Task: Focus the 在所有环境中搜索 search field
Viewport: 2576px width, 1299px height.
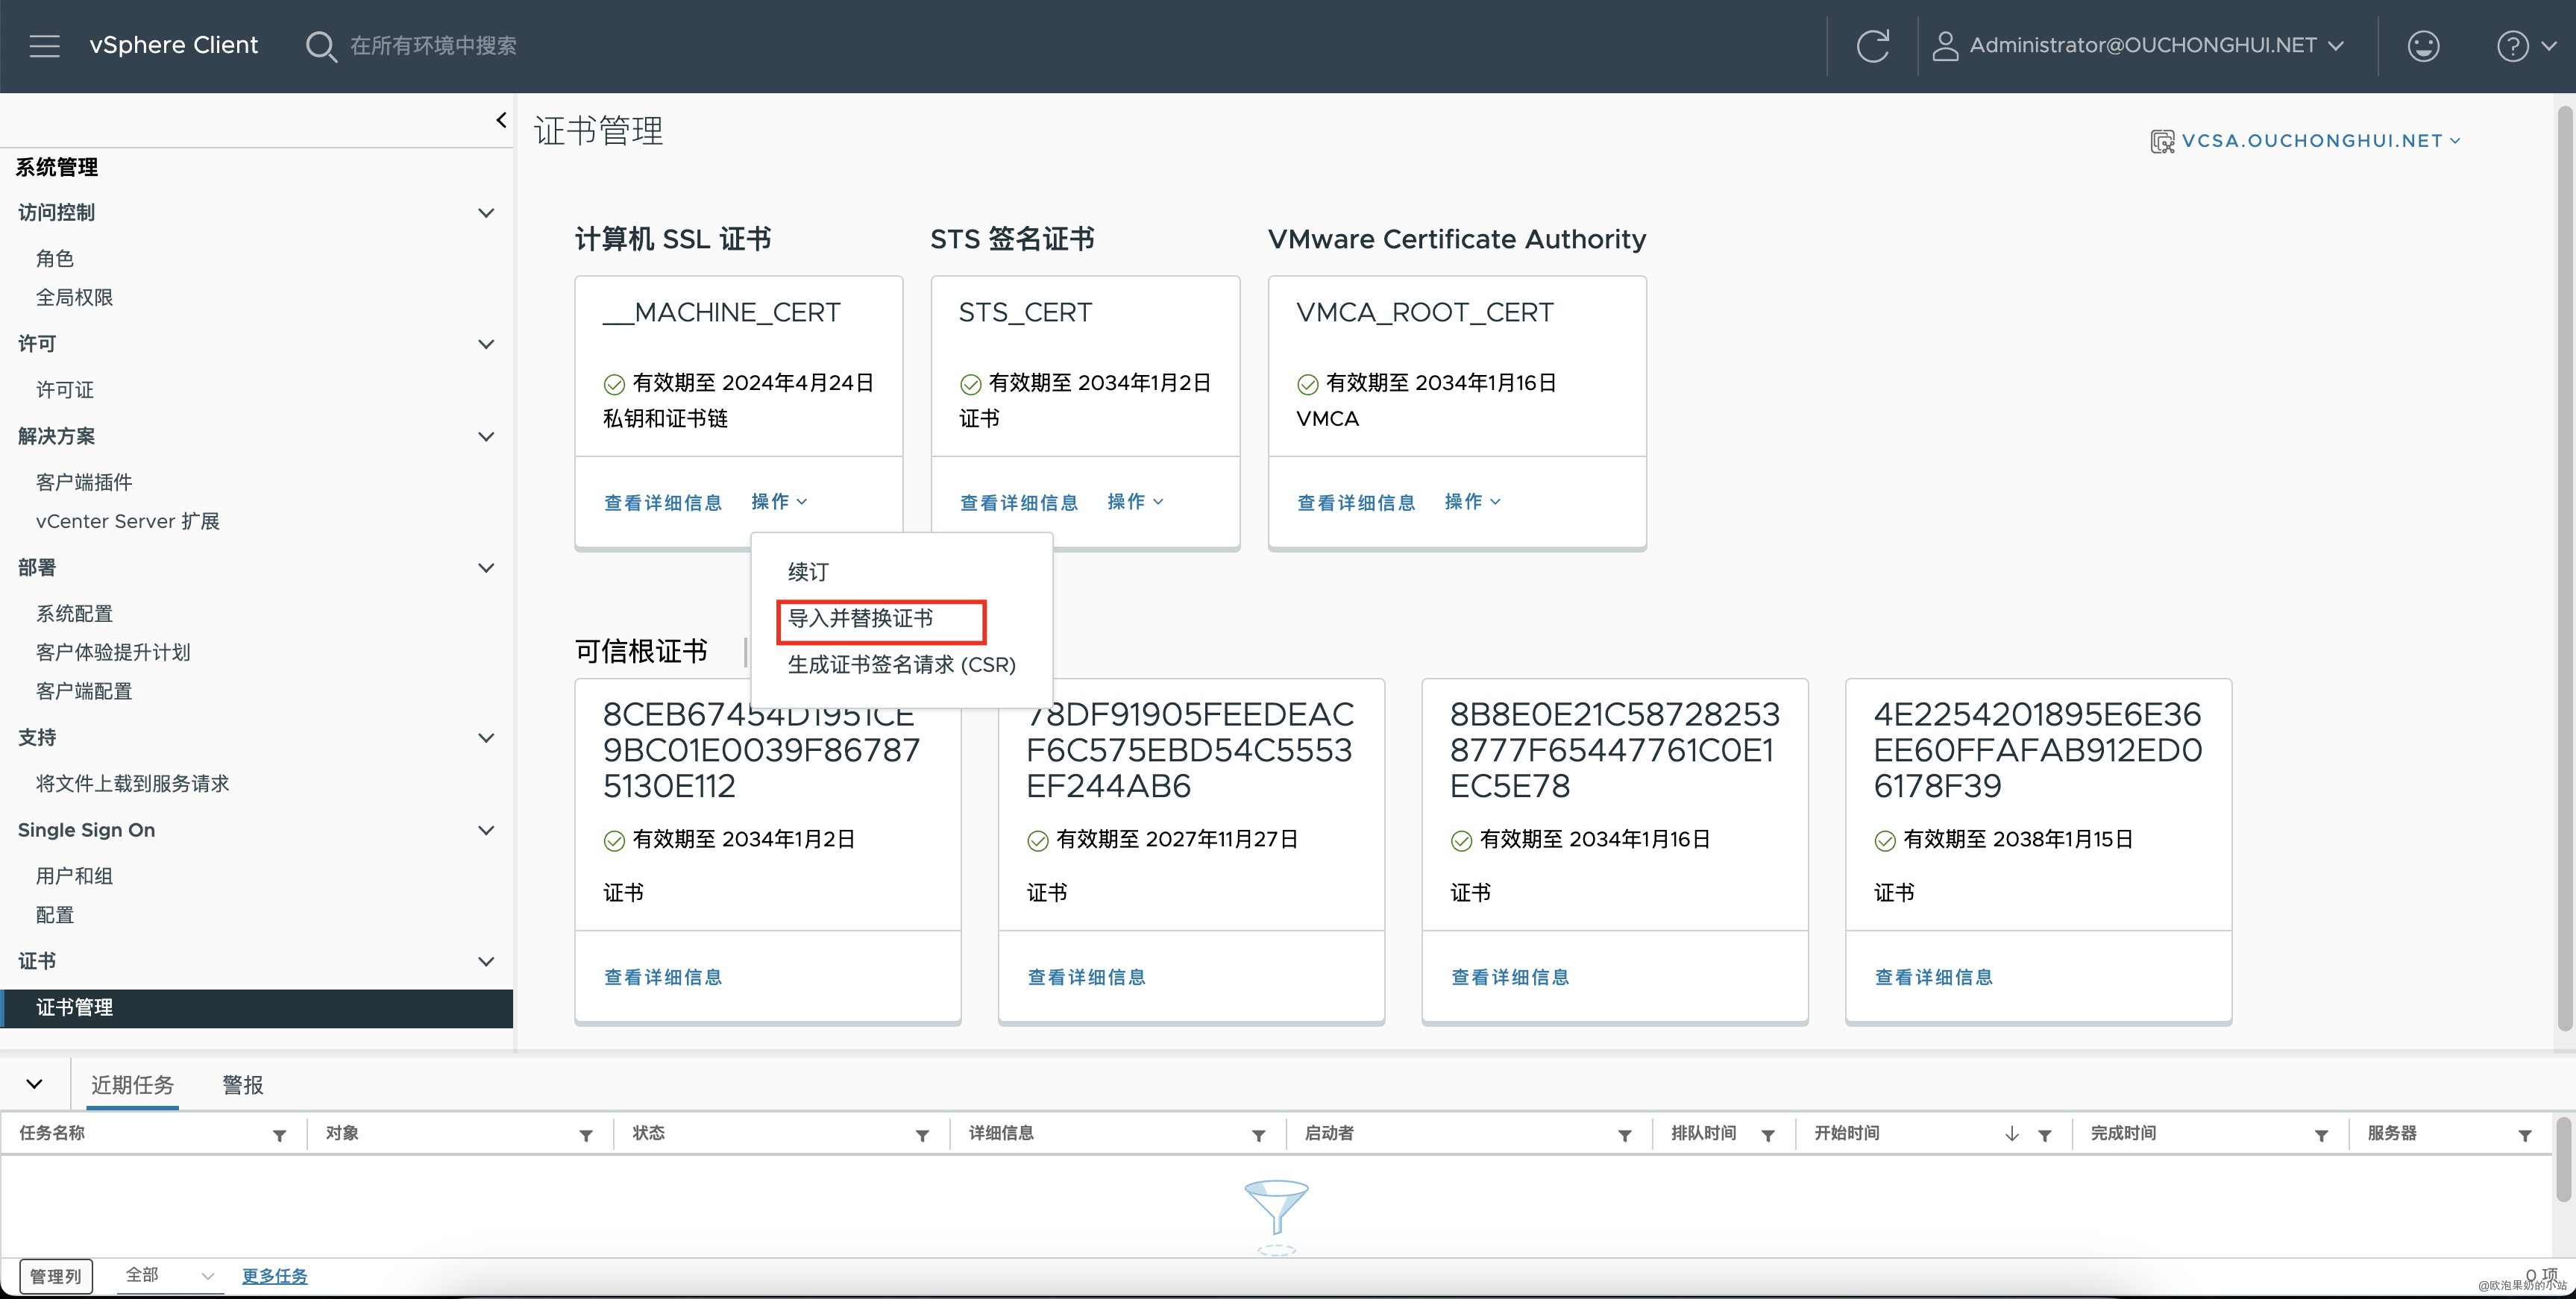Action: [433, 46]
